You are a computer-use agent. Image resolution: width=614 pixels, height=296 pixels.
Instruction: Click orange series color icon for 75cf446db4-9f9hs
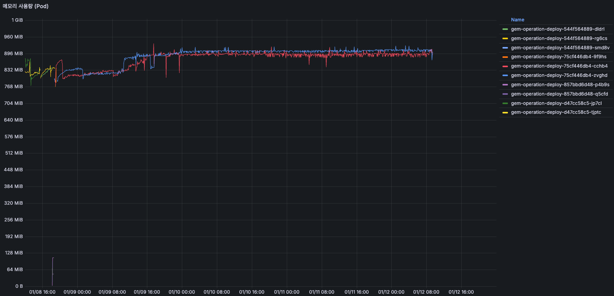click(505, 57)
